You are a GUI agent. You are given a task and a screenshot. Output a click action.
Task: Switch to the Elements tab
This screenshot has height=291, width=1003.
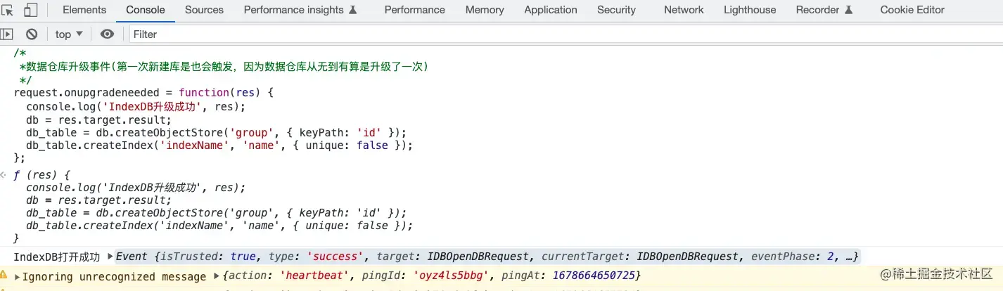pos(84,10)
